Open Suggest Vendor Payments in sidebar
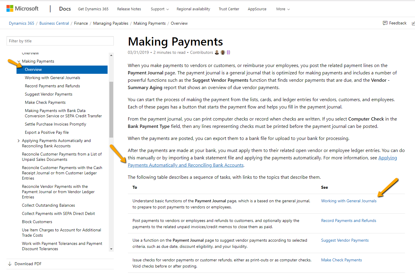The image size is (415, 274). click(49, 94)
